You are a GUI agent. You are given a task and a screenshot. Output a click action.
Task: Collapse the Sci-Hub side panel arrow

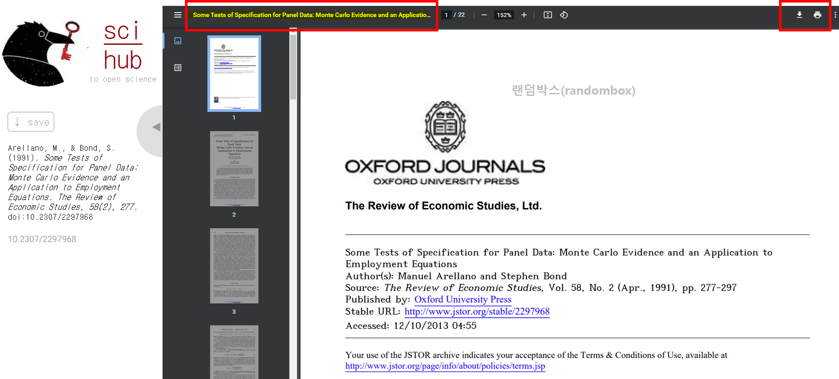click(156, 127)
